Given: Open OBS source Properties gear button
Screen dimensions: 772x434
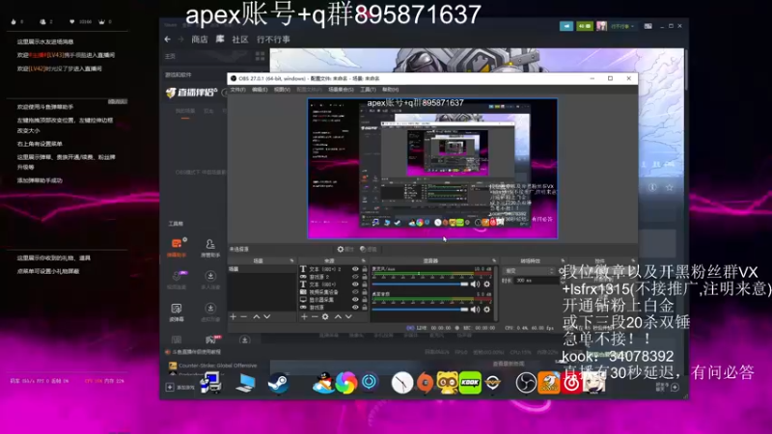Looking at the screenshot, I should 345,250.
